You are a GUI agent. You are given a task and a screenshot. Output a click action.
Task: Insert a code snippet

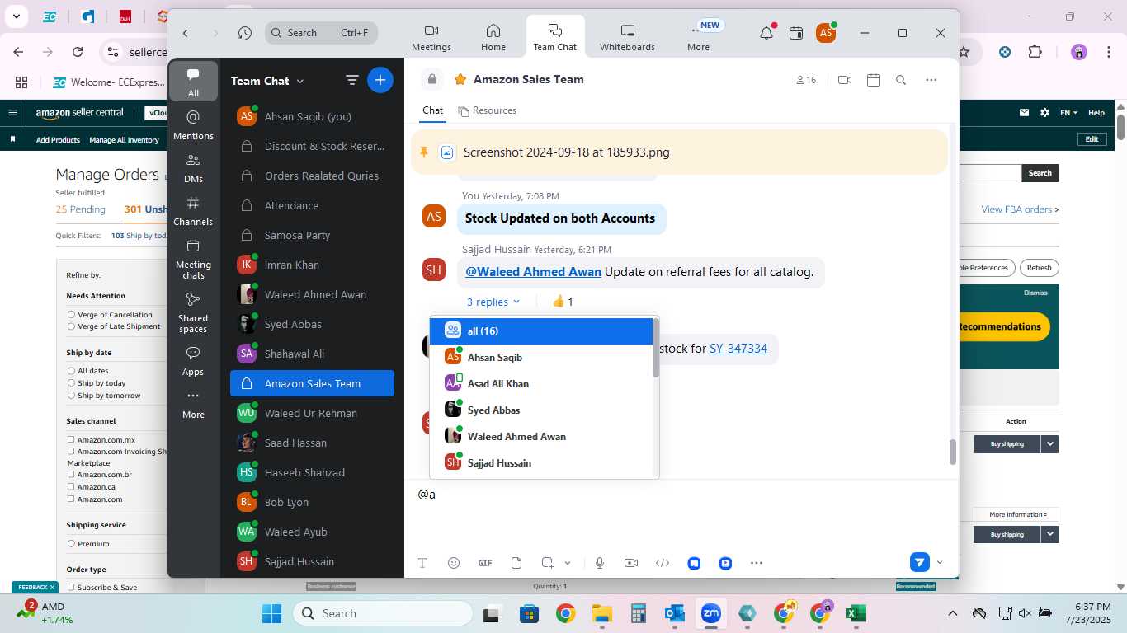pyautogui.click(x=663, y=563)
